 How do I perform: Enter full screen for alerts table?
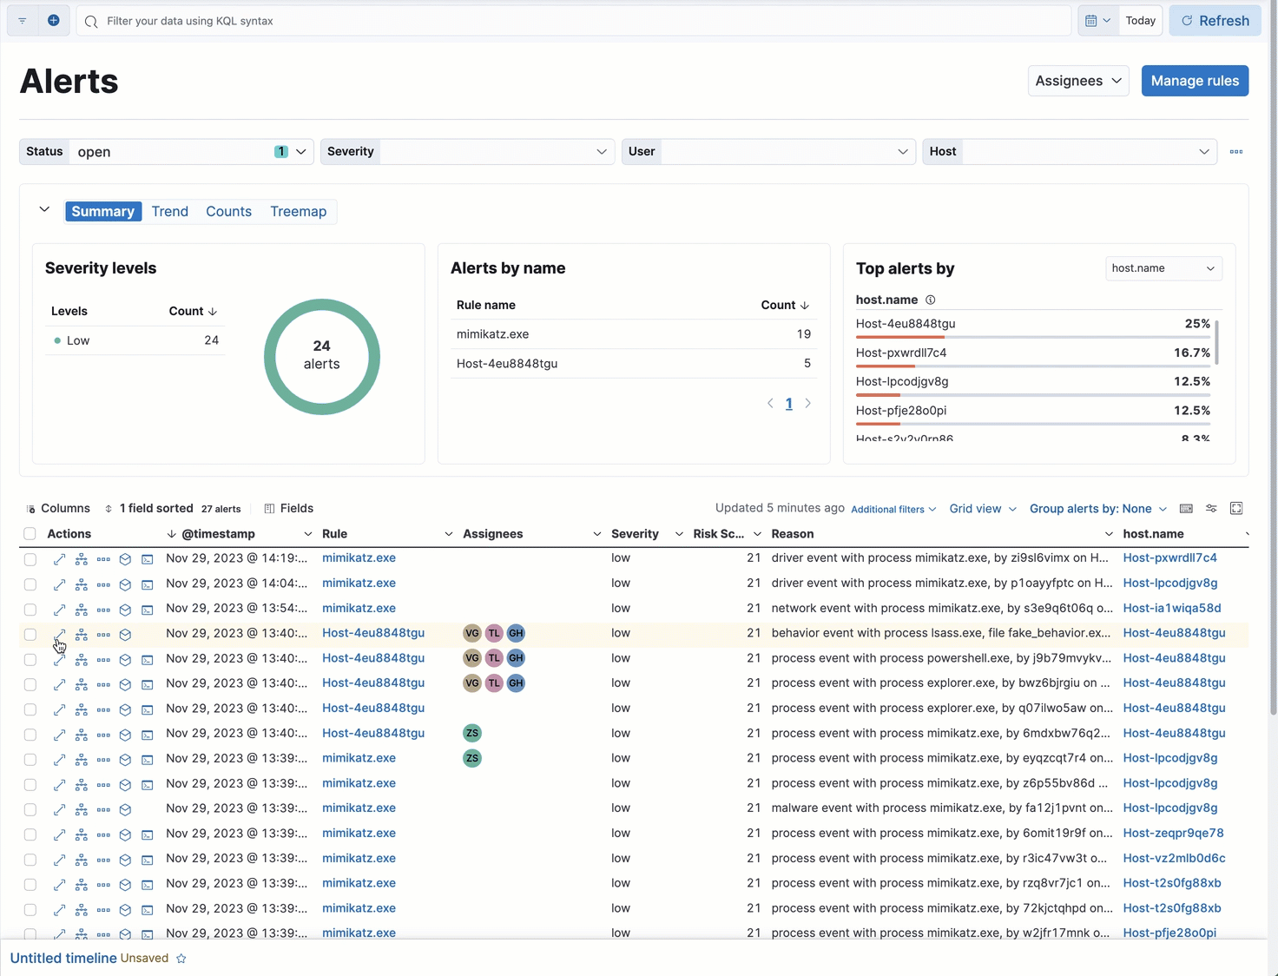pyautogui.click(x=1236, y=509)
